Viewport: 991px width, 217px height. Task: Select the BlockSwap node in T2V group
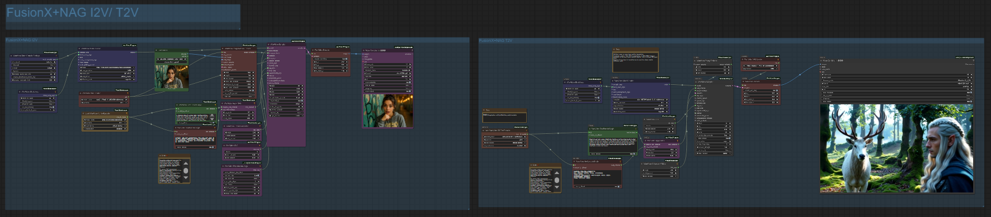583,92
